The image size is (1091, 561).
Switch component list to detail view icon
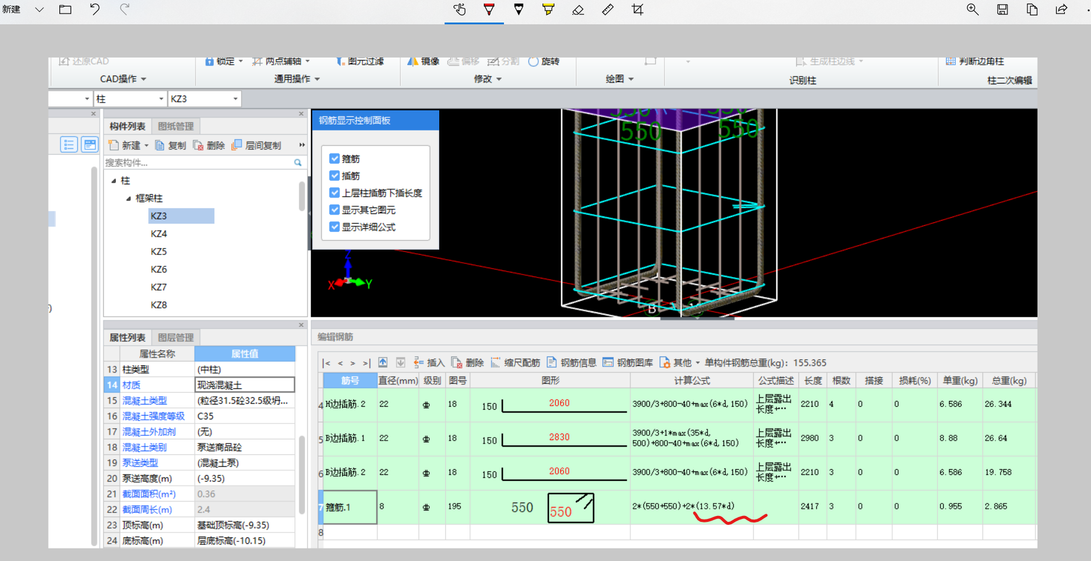90,145
